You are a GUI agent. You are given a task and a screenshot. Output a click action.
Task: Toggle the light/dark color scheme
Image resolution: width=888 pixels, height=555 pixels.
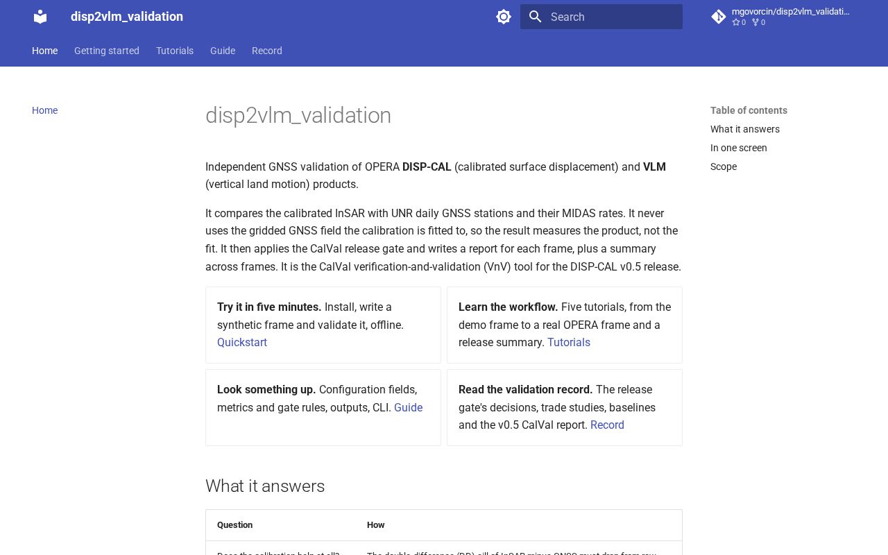pos(504,17)
